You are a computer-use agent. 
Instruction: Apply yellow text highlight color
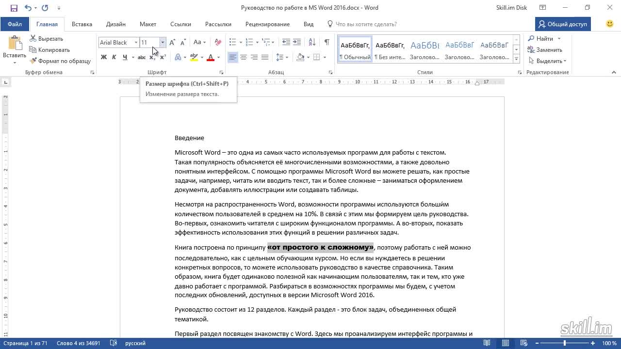click(194, 57)
